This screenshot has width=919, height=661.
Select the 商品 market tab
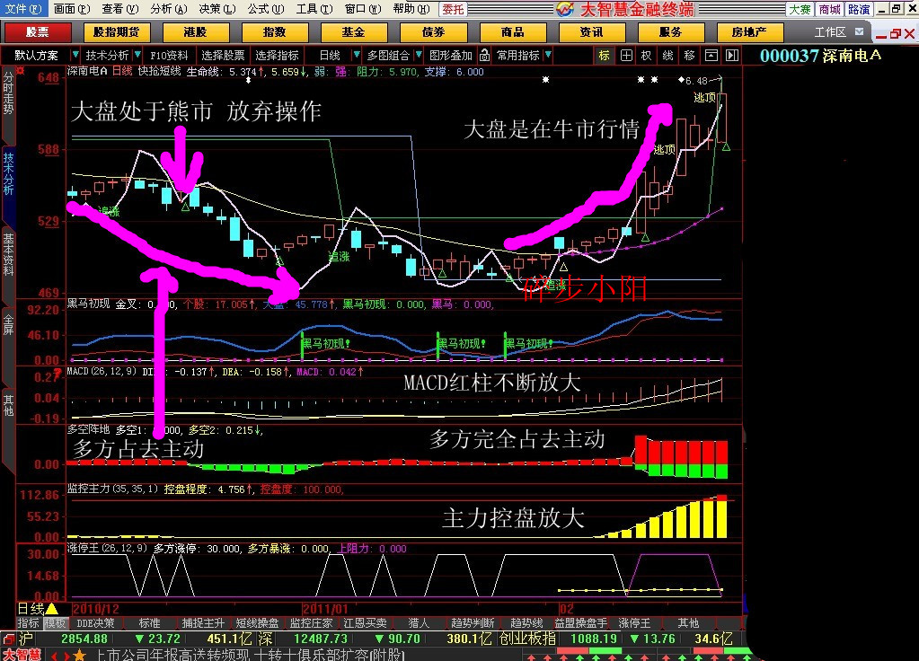click(x=513, y=32)
